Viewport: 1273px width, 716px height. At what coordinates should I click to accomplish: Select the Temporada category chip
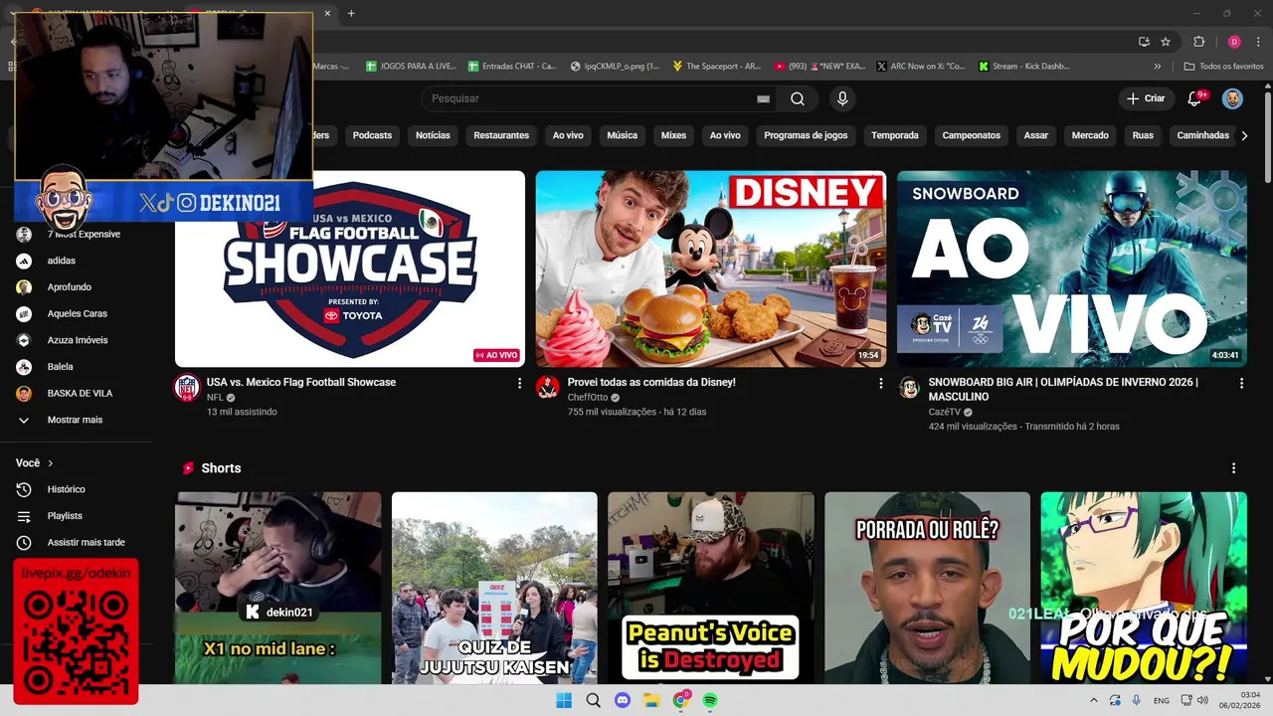895,135
